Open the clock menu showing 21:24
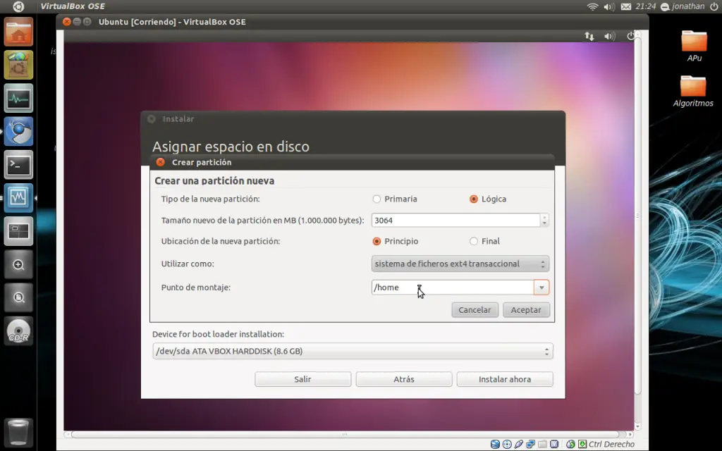722x451 pixels. click(646, 6)
